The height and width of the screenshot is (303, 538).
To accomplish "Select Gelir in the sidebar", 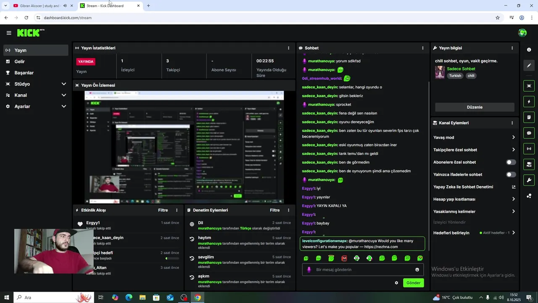I will pos(36,61).
